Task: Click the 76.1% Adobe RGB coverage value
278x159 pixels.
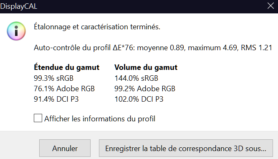Action: [64, 89]
